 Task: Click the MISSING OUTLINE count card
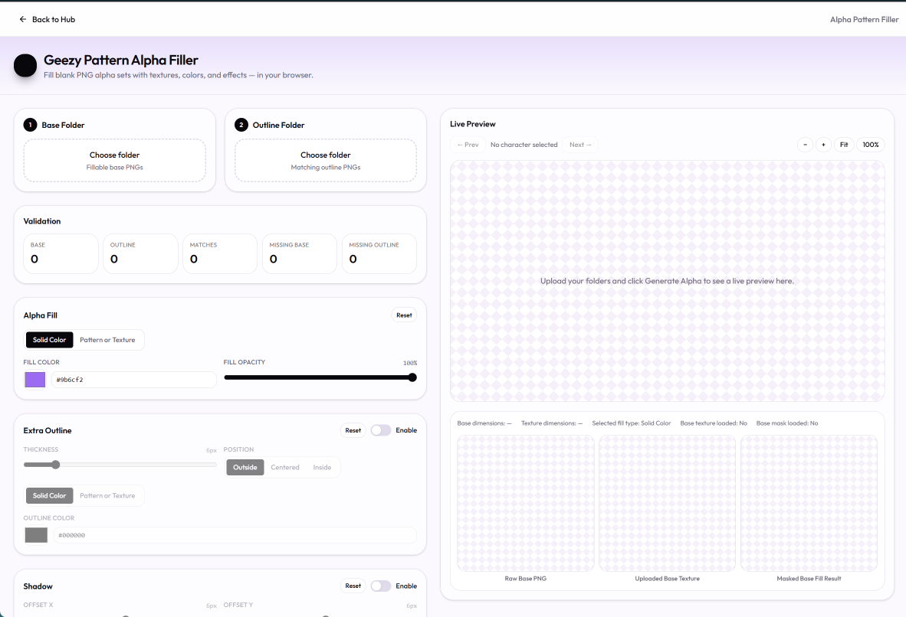[x=379, y=254]
